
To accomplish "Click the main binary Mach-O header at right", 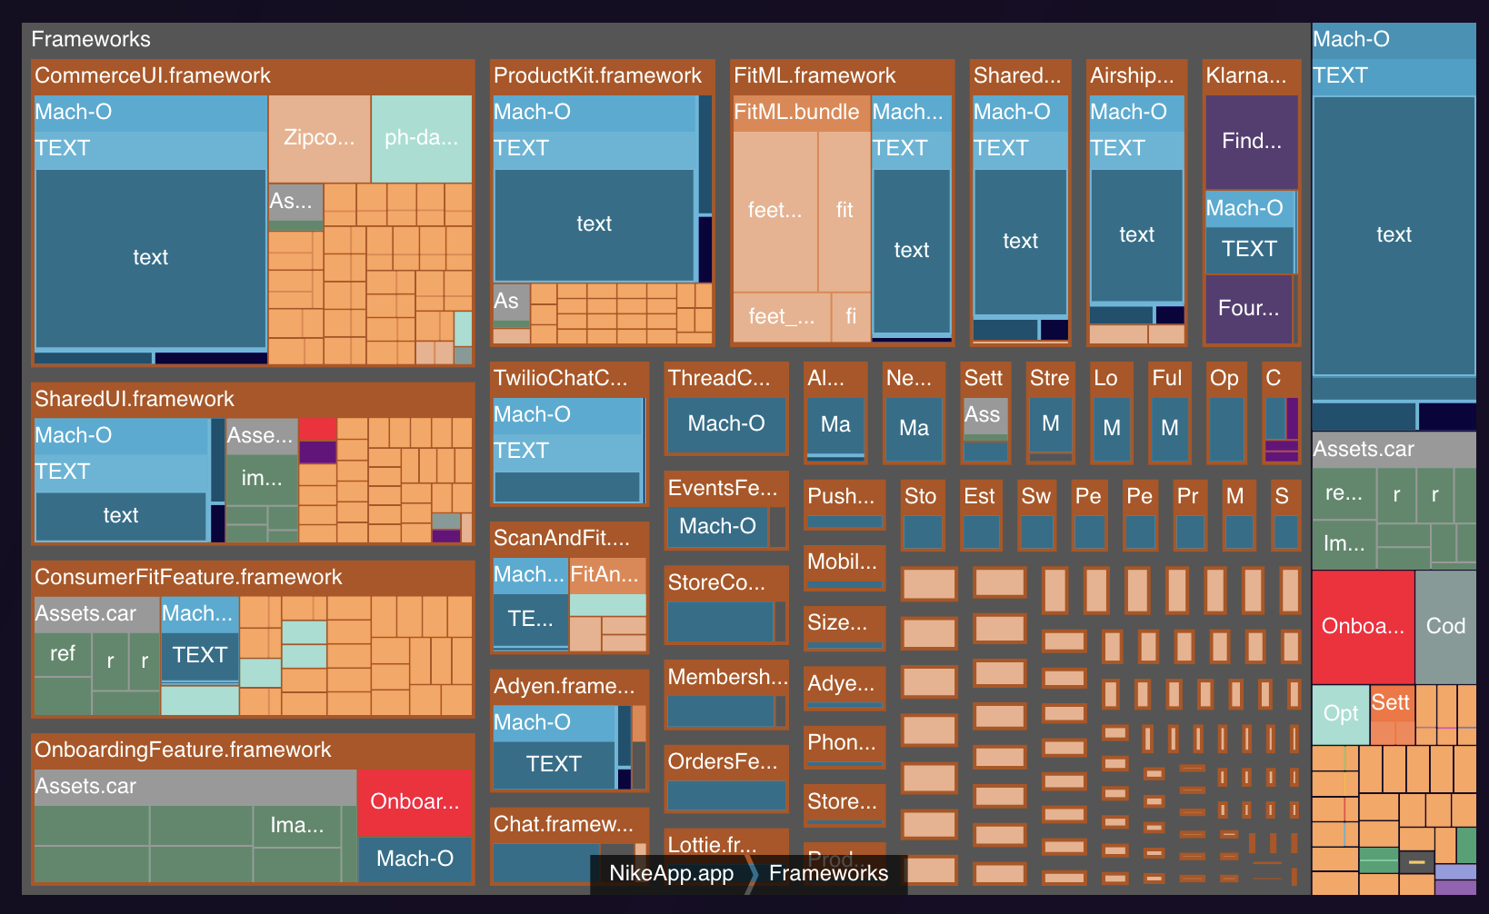I will (x=1394, y=40).
